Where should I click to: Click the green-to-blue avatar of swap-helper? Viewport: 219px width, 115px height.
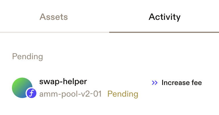(x=22, y=88)
